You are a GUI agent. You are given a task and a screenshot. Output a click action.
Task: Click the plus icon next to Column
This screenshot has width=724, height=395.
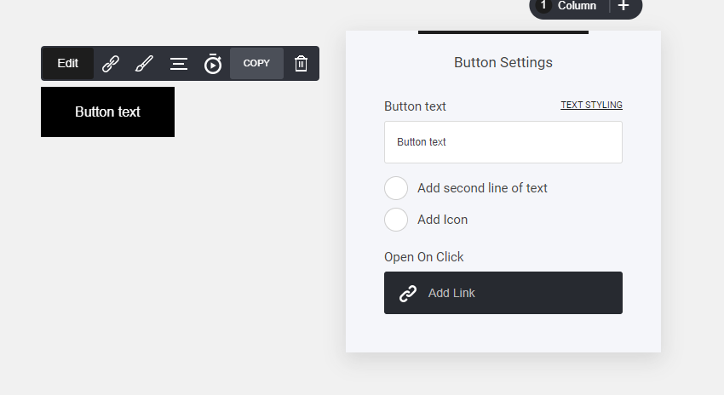point(623,6)
